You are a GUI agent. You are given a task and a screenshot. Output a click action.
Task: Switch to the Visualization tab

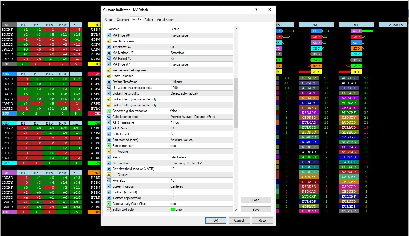click(165, 20)
